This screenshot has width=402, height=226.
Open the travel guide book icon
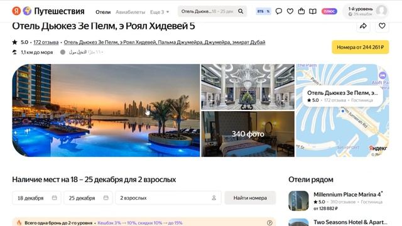(313, 11)
